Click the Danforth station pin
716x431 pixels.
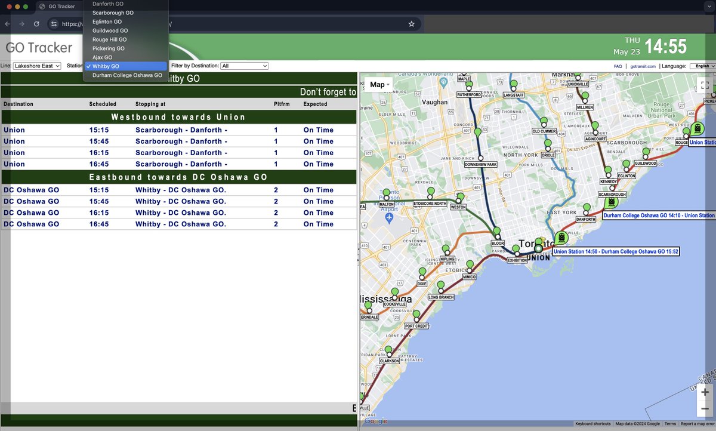(x=587, y=209)
